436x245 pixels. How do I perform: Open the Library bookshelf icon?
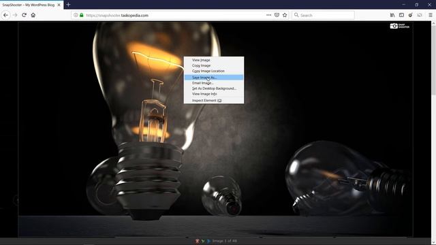392,15
